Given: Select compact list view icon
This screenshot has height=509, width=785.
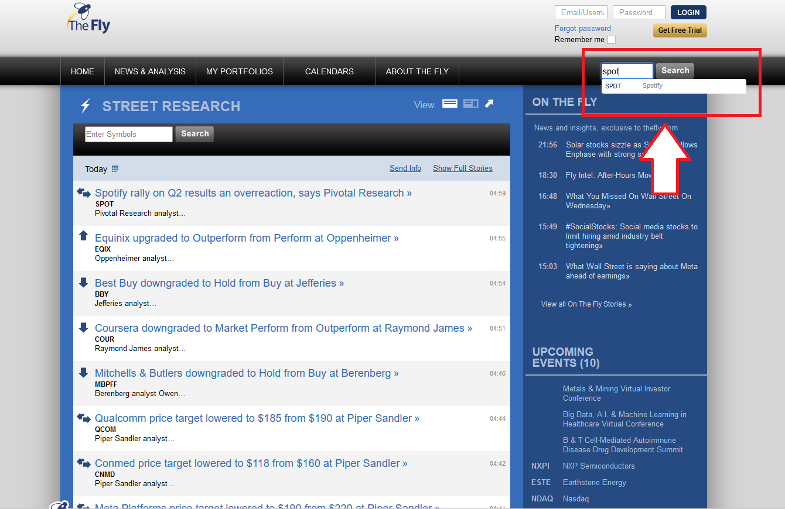Looking at the screenshot, I should 450,104.
